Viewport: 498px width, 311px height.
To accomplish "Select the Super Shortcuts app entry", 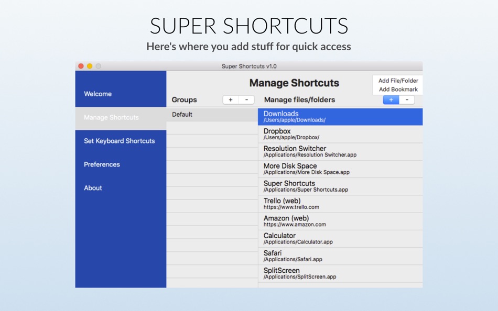I will coord(340,186).
